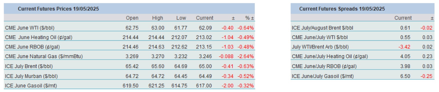Click the % ± column header

tap(249, 18)
